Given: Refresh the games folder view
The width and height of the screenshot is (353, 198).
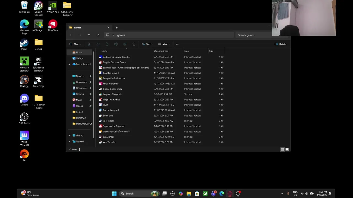Looking at the screenshot, I should 98,35.
